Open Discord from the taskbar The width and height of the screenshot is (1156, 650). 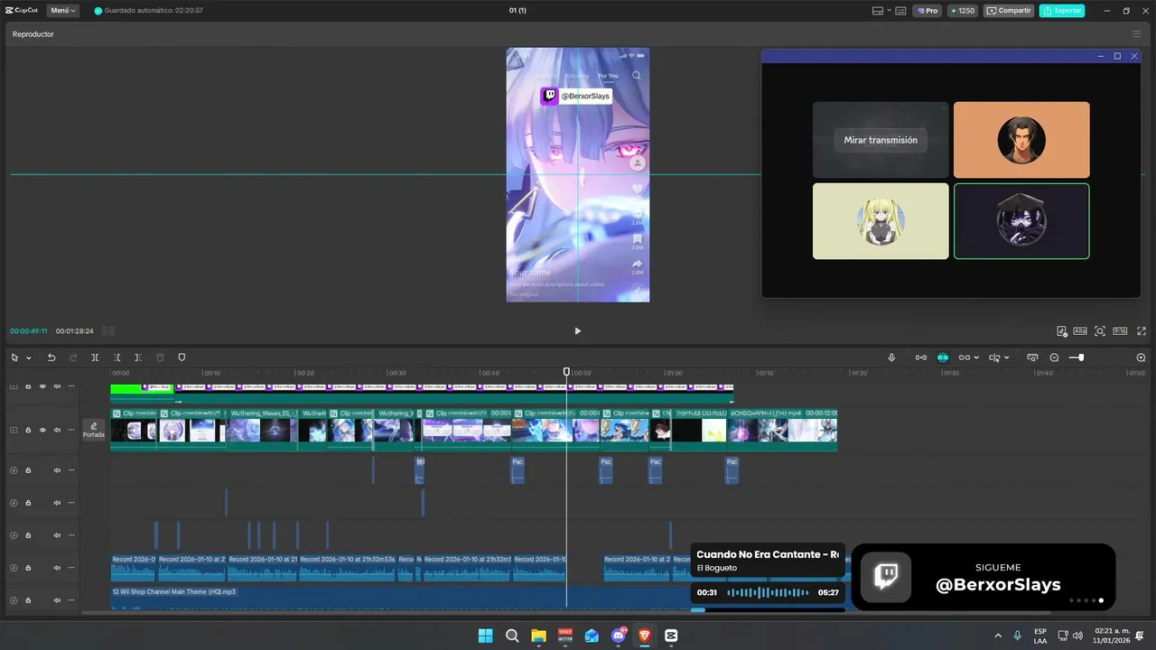pos(619,636)
